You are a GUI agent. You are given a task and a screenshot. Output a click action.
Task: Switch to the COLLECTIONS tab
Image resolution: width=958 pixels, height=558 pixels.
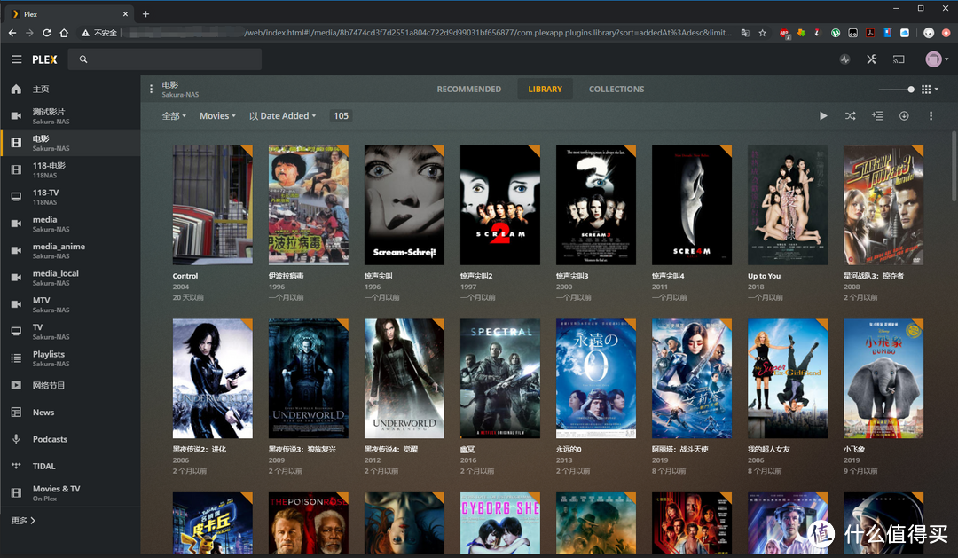pyautogui.click(x=616, y=90)
